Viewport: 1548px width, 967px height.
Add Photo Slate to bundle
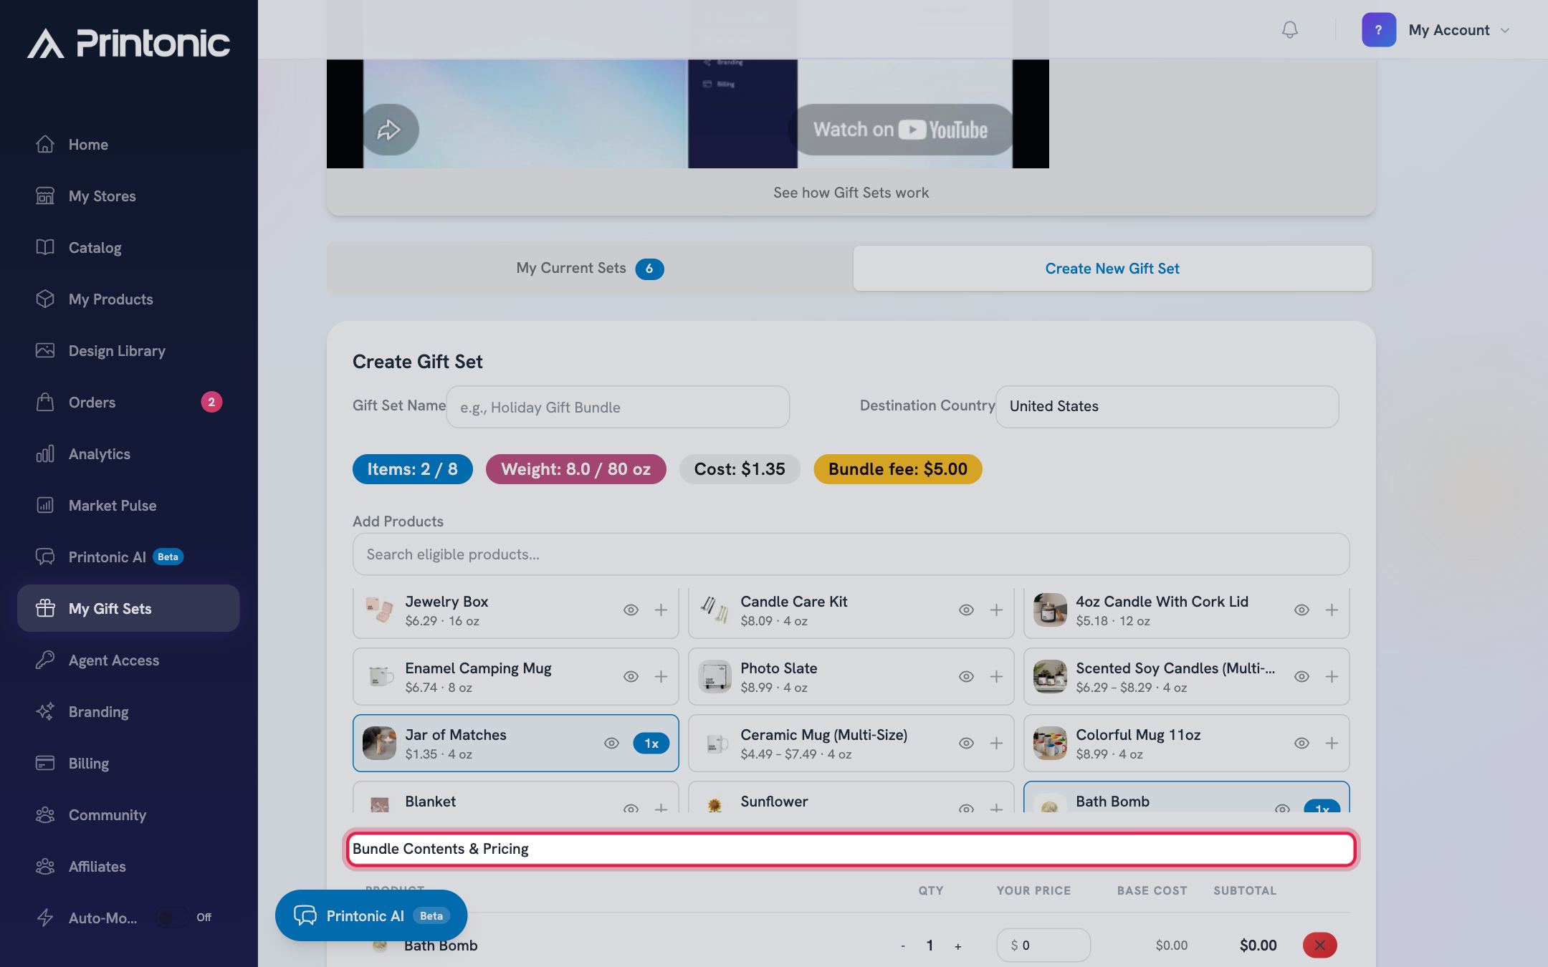(996, 677)
